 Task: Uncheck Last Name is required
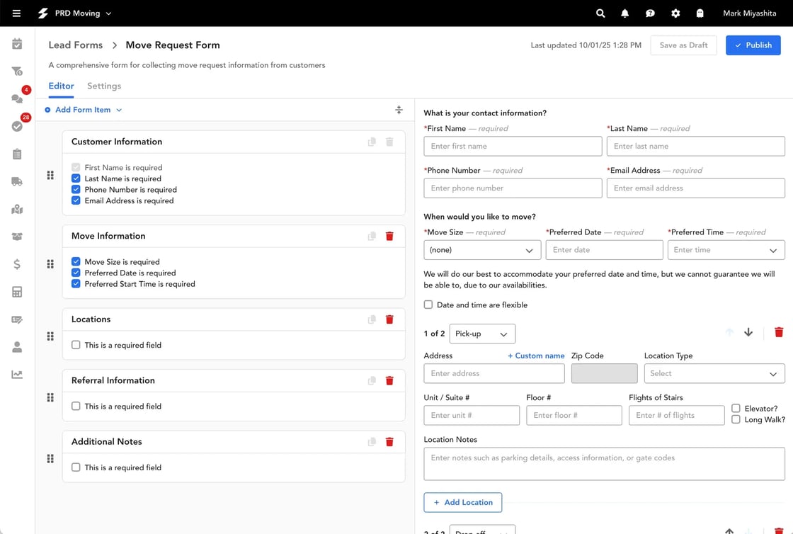(76, 178)
